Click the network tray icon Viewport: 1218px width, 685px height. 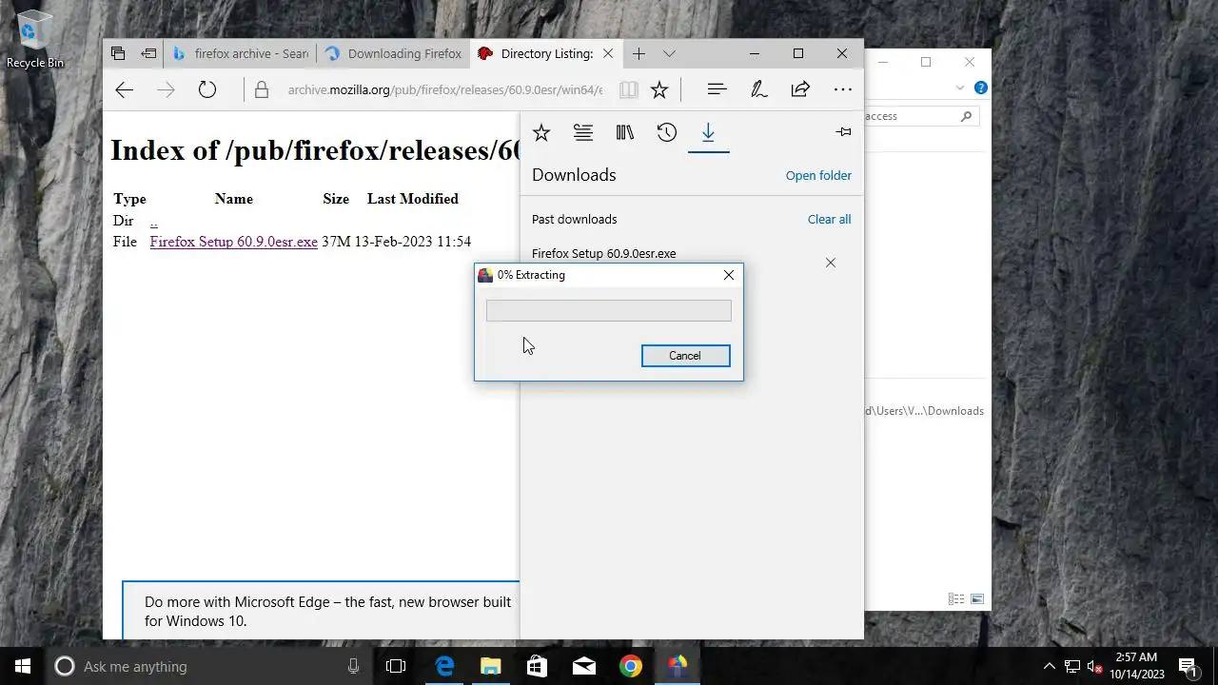click(1072, 666)
